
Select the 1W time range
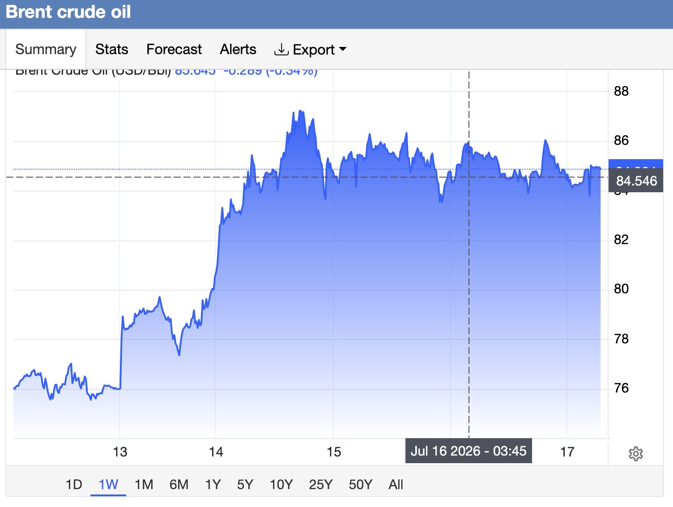coord(108,485)
